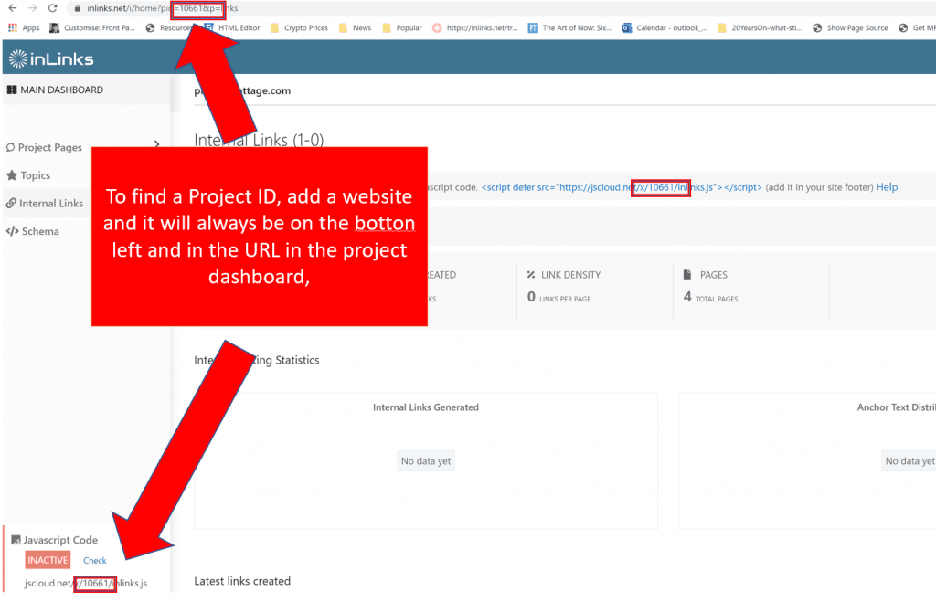This screenshot has width=936, height=602.
Task: Open the 20YearsOn-what-sti... bookmark folder
Action: tap(760, 28)
